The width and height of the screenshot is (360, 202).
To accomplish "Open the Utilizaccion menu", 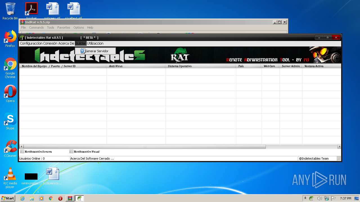I will (x=95, y=43).
